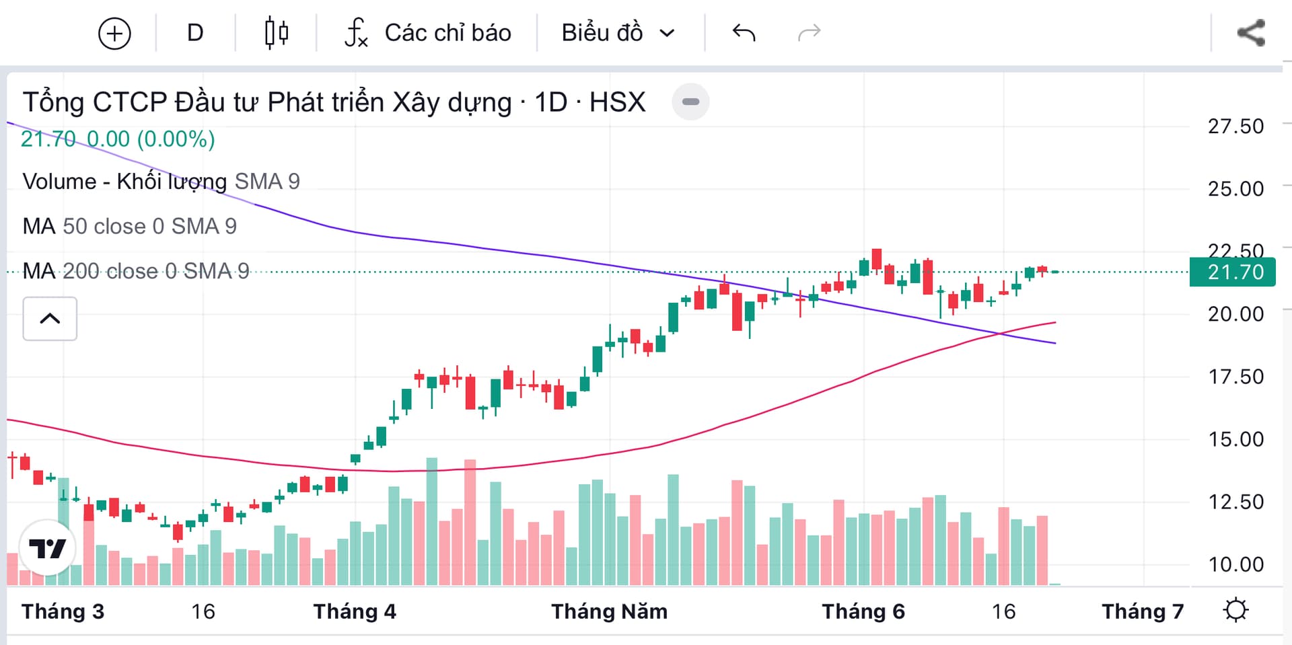Click the Tháng 4 time axis label
Screen dimensions: 1292x645
(355, 611)
